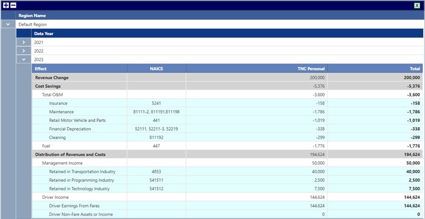Click the Insurance row label
425x219 pixels.
pos(59,103)
